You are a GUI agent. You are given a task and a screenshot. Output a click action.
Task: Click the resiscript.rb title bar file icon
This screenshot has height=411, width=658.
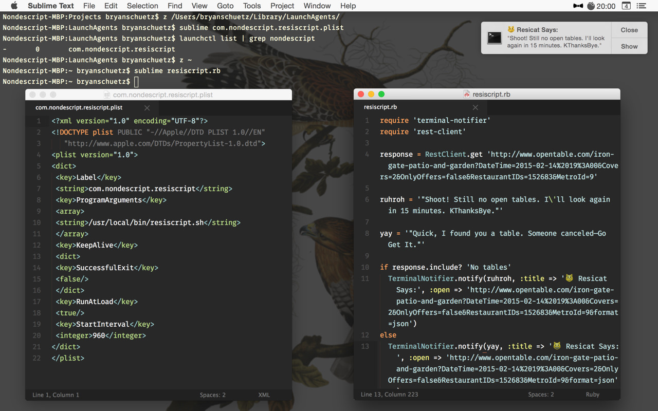click(467, 94)
